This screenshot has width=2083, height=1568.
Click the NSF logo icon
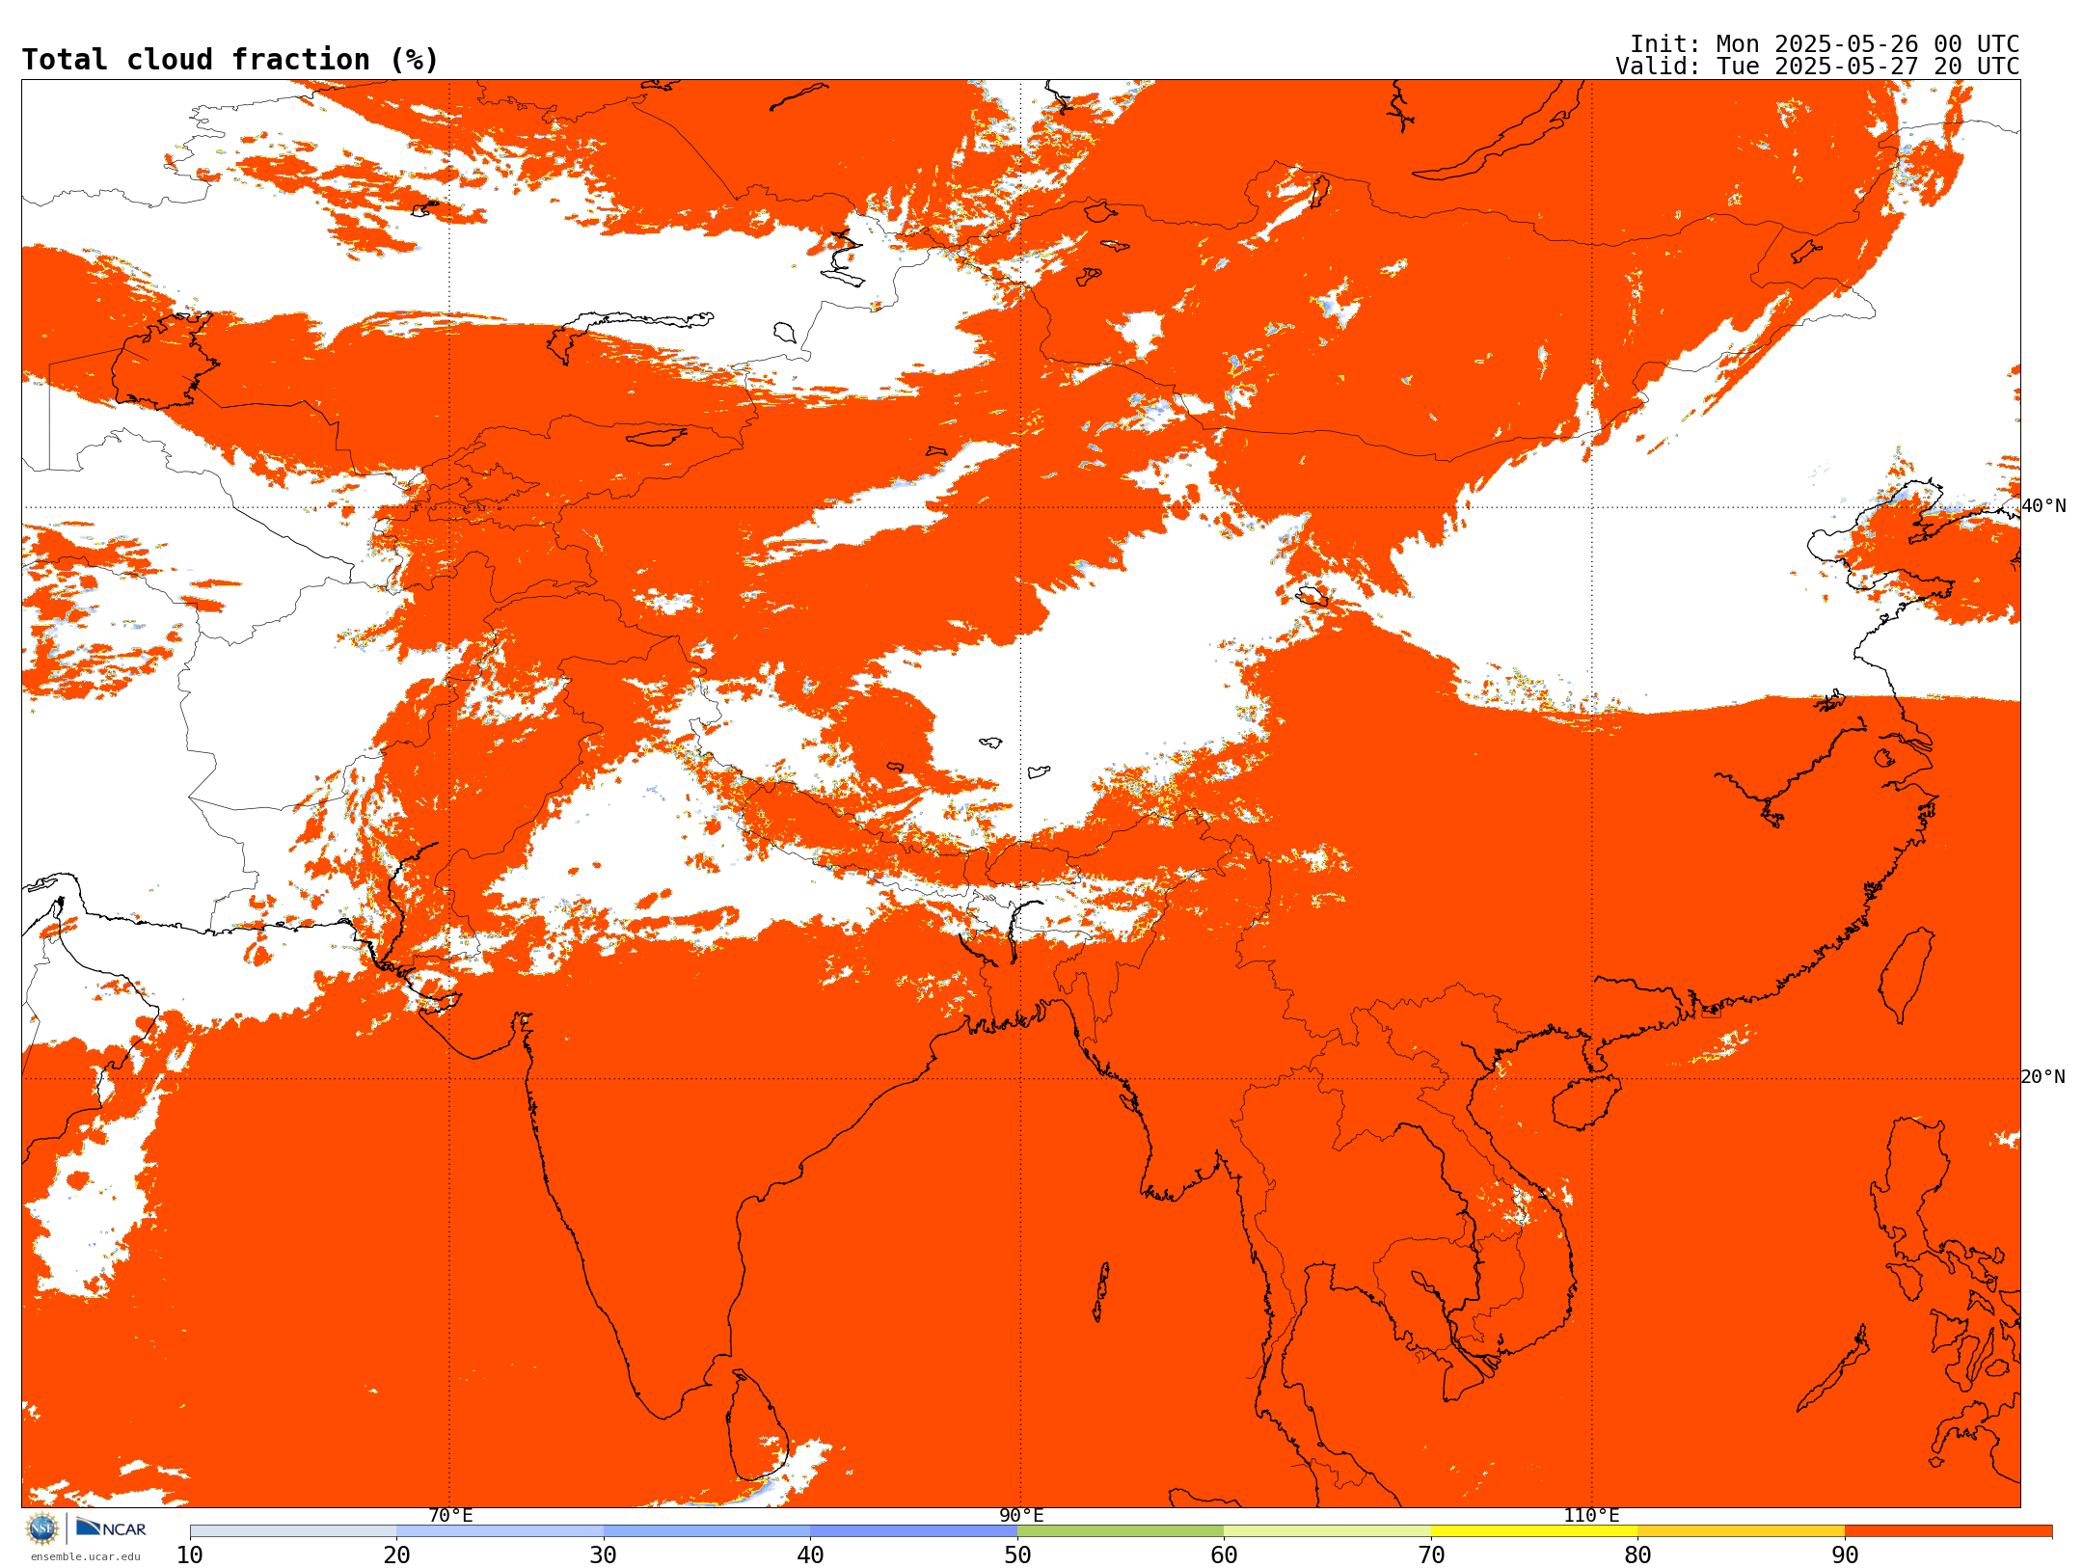tap(41, 1528)
